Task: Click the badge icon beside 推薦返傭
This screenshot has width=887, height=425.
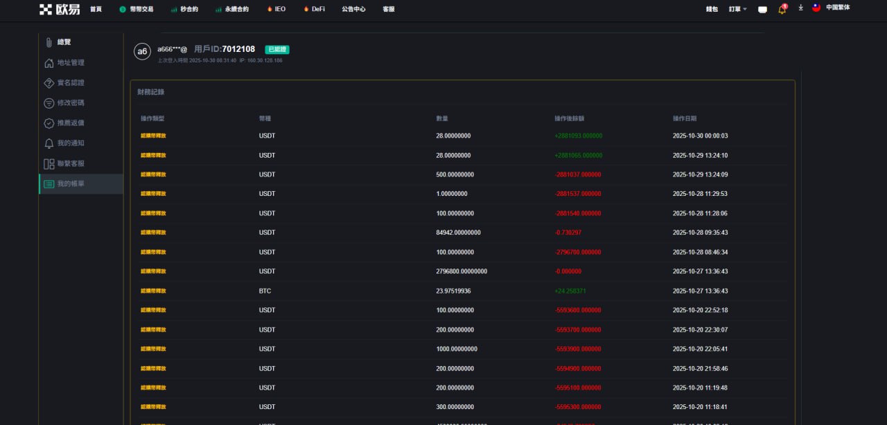Action: 49,123
